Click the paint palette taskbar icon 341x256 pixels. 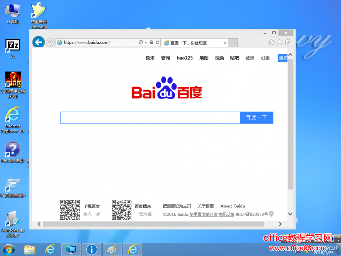click(112, 249)
